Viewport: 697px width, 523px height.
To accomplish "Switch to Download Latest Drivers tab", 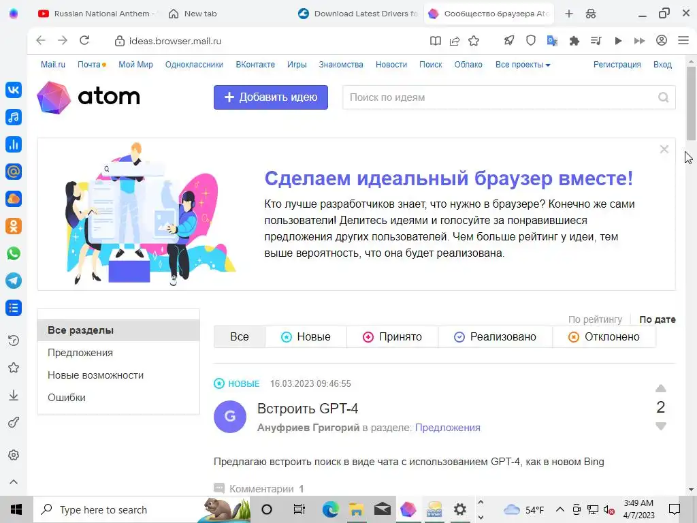I will (x=358, y=14).
